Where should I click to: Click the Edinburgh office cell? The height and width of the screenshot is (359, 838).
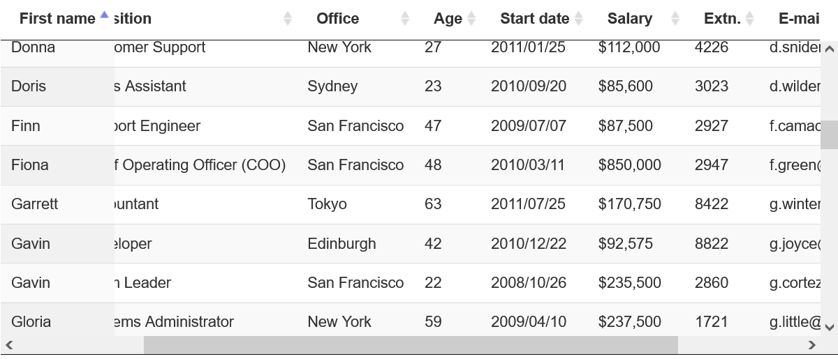coord(341,244)
